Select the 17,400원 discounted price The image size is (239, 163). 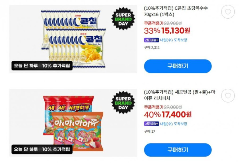click(x=177, y=114)
